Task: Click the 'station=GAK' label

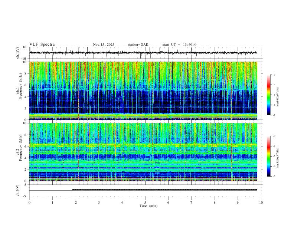Action: coord(138,45)
